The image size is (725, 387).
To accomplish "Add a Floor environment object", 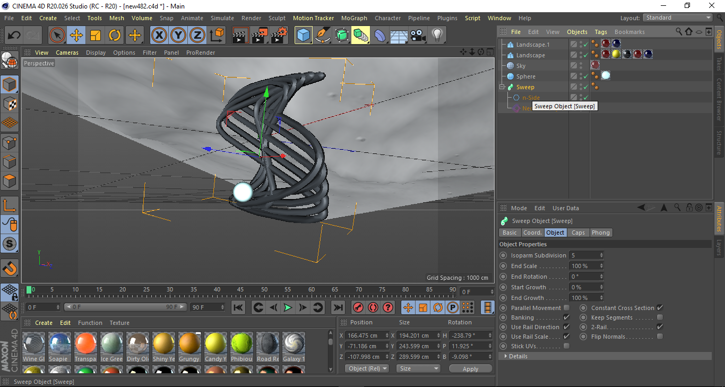I will (x=399, y=36).
